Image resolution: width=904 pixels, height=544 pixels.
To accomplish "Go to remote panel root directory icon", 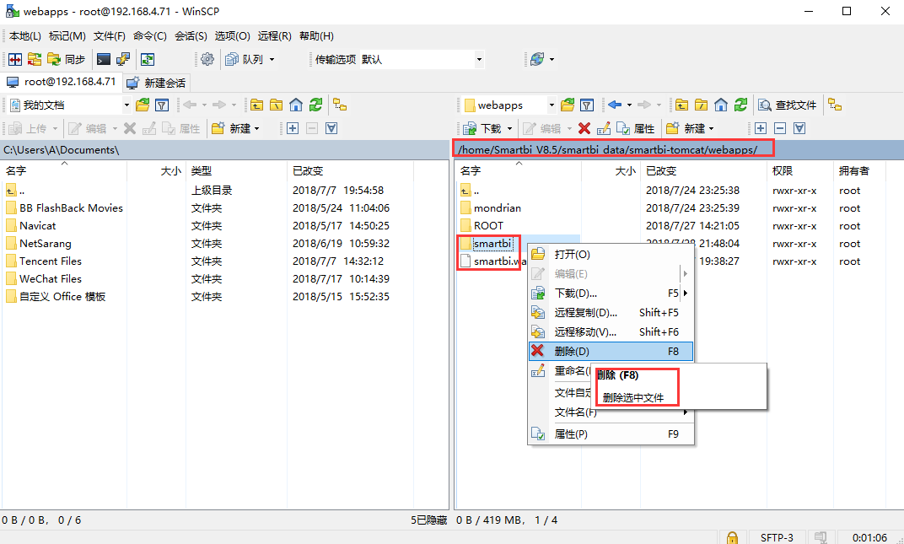I will tap(701, 105).
